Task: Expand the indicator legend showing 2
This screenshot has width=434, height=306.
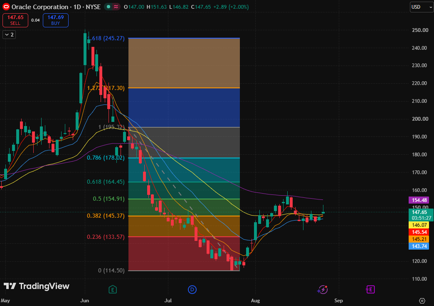Action: coord(9,34)
